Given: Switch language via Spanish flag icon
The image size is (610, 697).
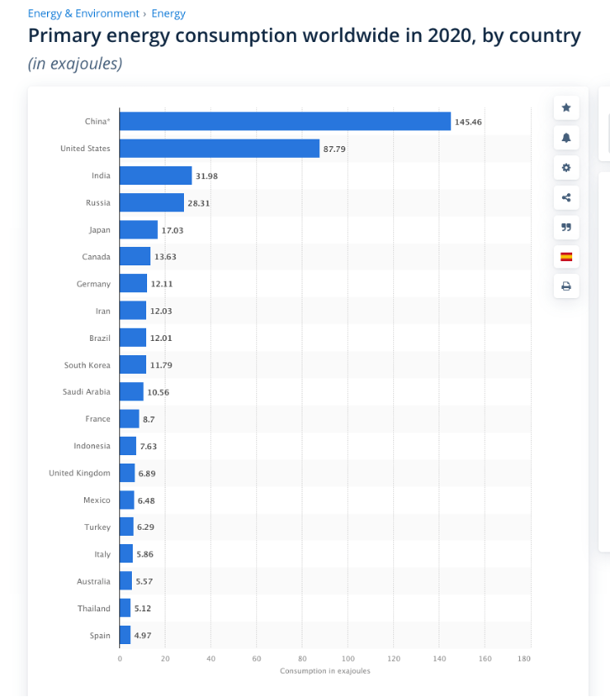Looking at the screenshot, I should point(565,257).
